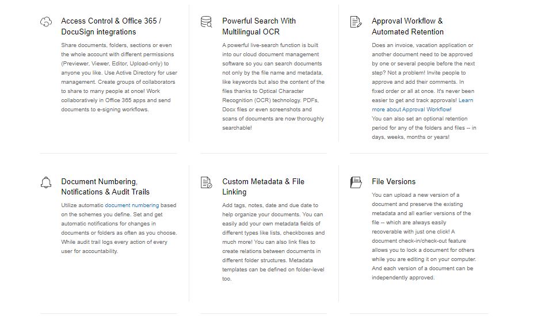Select the 'Approval Workflow & Automated Retention' heading

coord(407,26)
